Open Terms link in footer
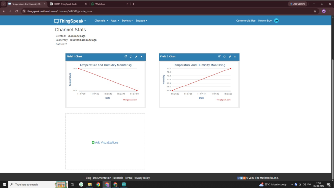This screenshot has height=188, width=334. (128, 178)
